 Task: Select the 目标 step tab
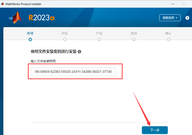65,33
